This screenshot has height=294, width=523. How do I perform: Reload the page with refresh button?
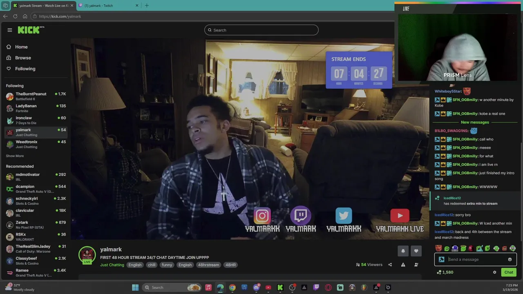point(15,16)
